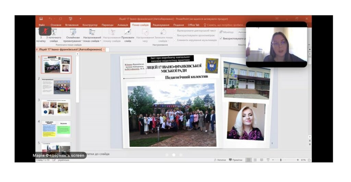Toggle the Використовувати presenter view checkbox
The height and width of the screenshot is (182, 351).
click(x=221, y=38)
